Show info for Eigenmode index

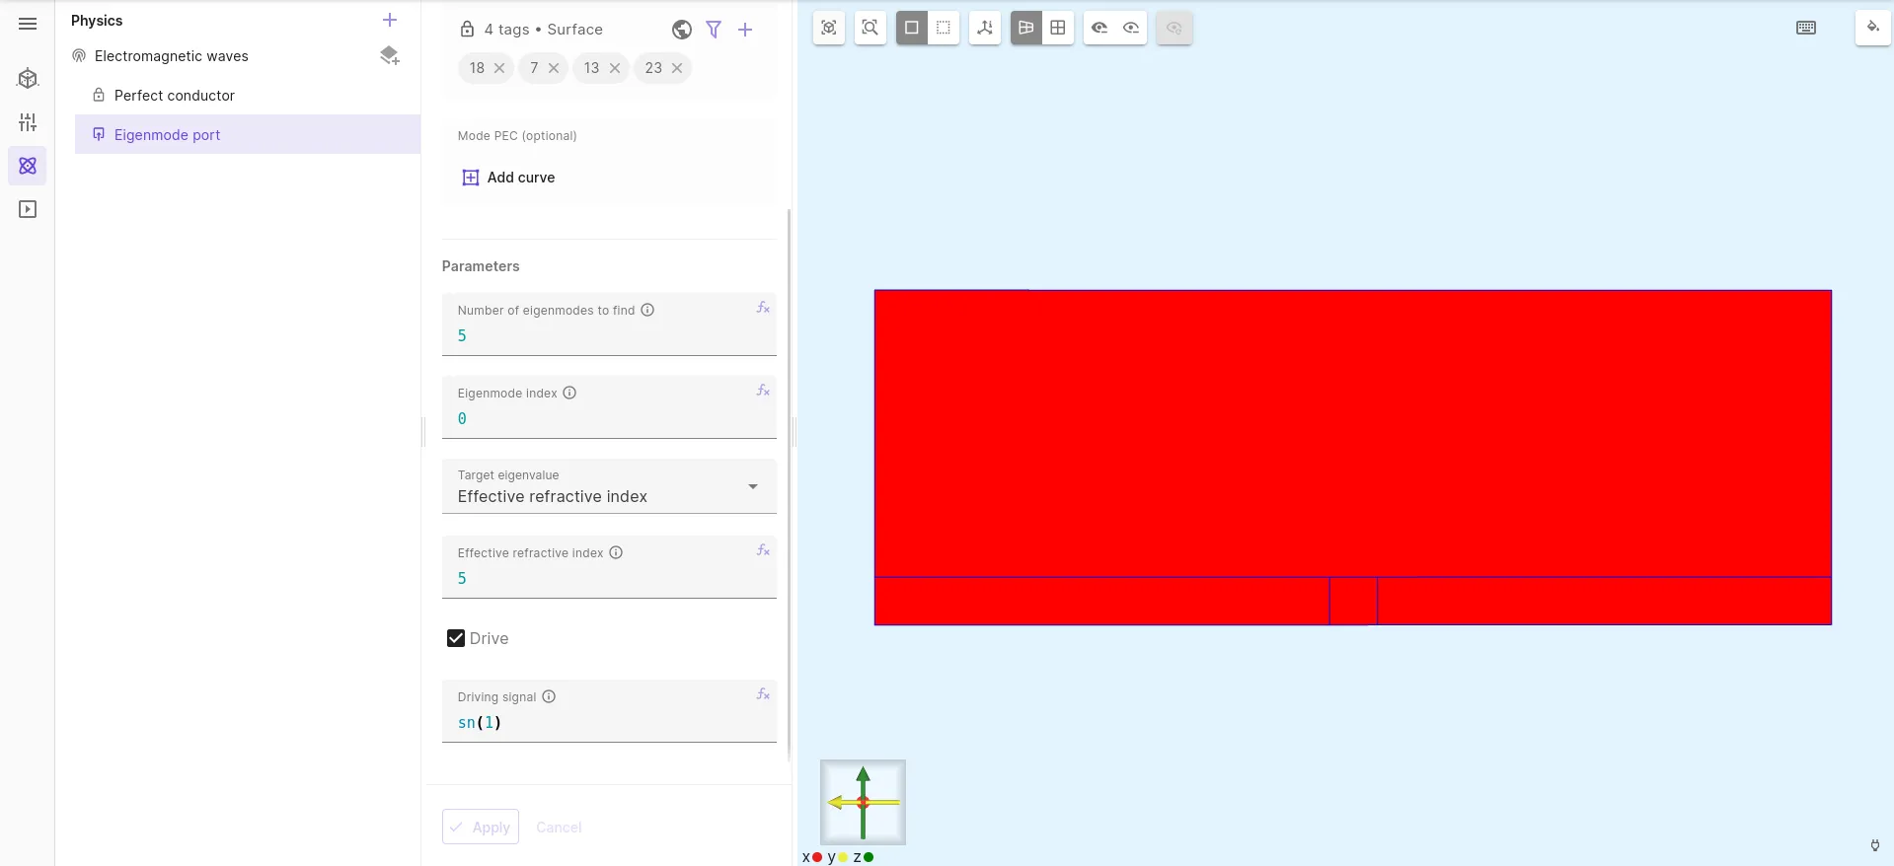[569, 393]
